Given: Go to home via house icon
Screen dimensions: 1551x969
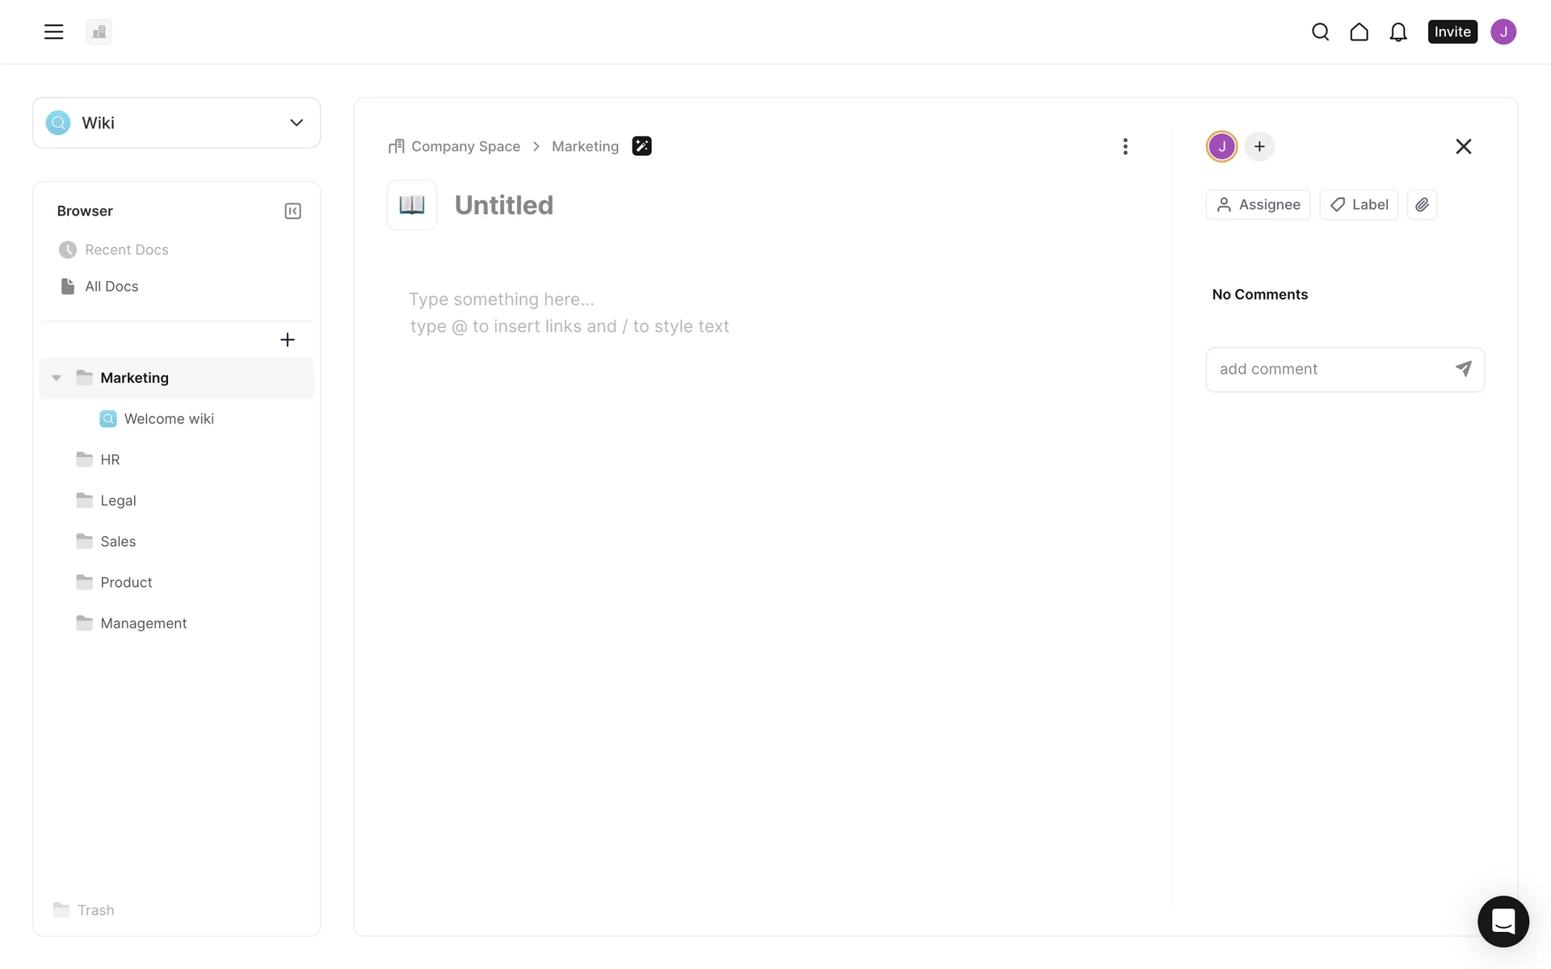Looking at the screenshot, I should pyautogui.click(x=1359, y=31).
